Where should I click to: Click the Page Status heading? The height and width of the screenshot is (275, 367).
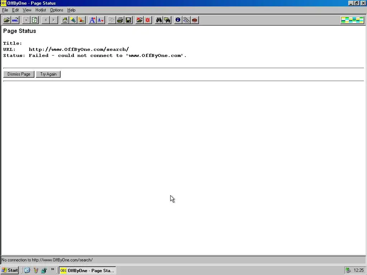click(20, 31)
